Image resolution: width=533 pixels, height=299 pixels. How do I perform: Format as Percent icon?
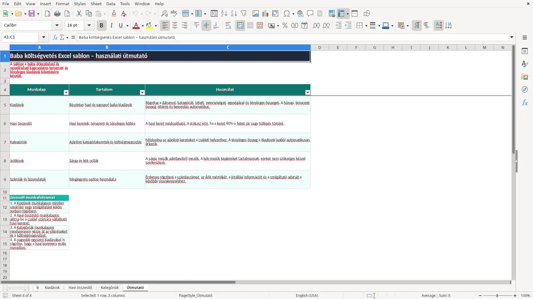[285, 26]
